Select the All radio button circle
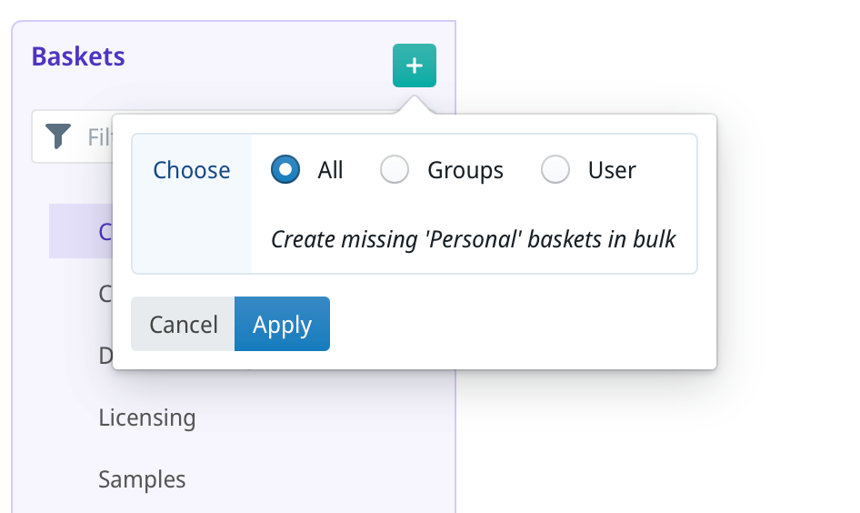This screenshot has width=860, height=513. point(285,170)
